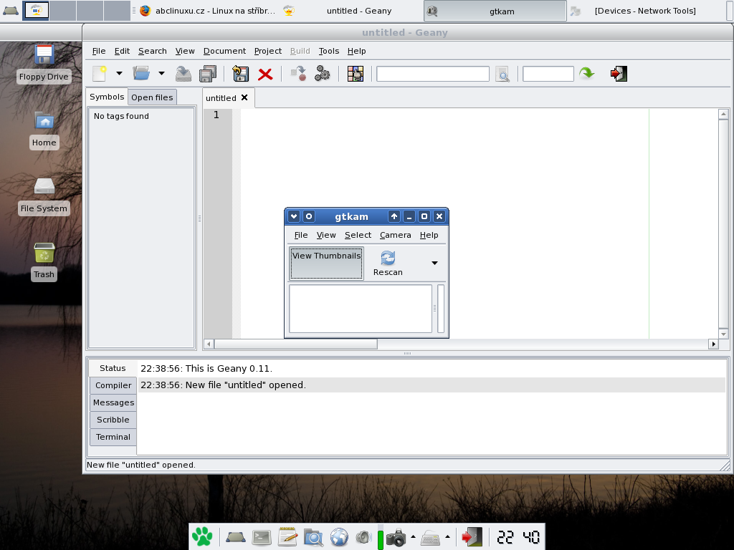
Task: Launch the text editor notepad panel icon
Action: click(x=288, y=537)
